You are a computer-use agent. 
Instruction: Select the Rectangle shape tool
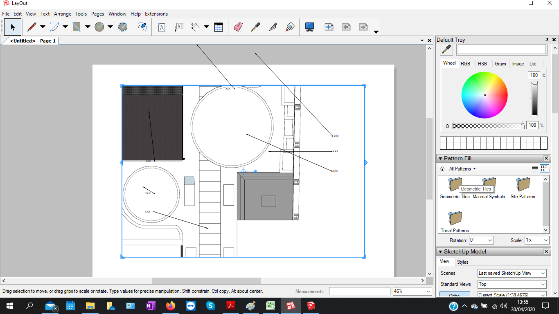click(77, 27)
